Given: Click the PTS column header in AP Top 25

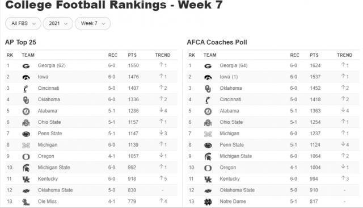Looking at the screenshot, I should pyautogui.click(x=132, y=55).
